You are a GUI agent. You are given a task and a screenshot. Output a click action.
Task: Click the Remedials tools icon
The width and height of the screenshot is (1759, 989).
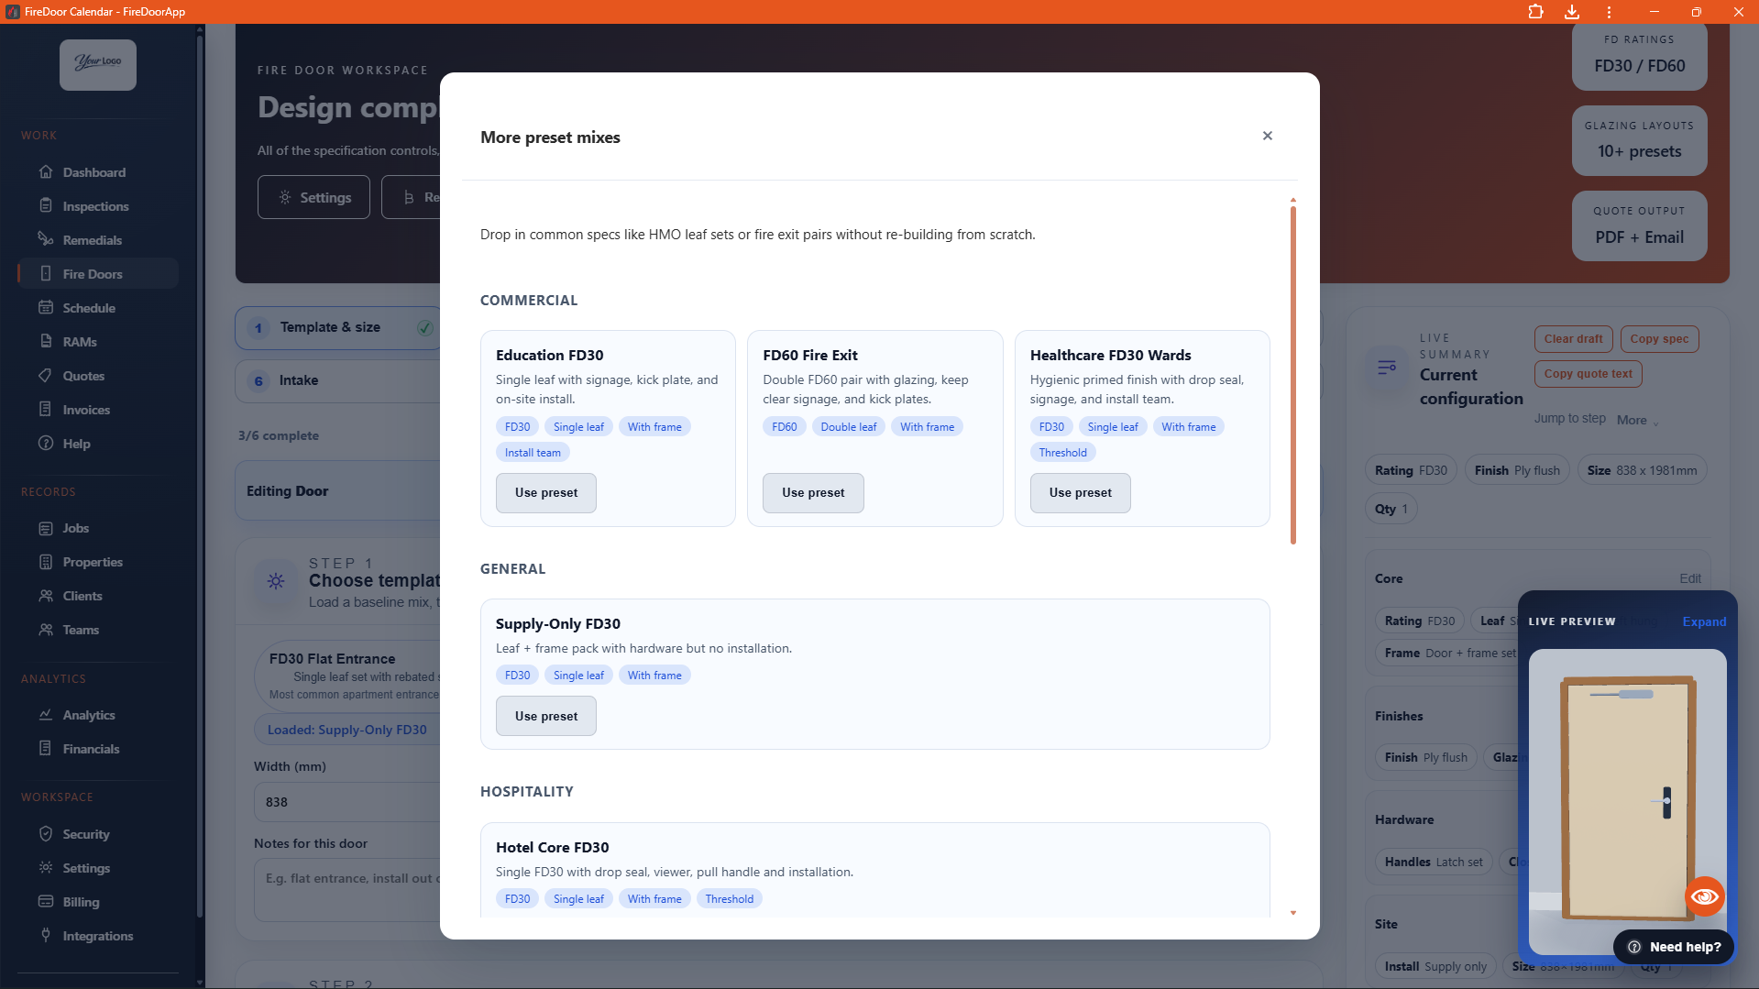tap(46, 239)
